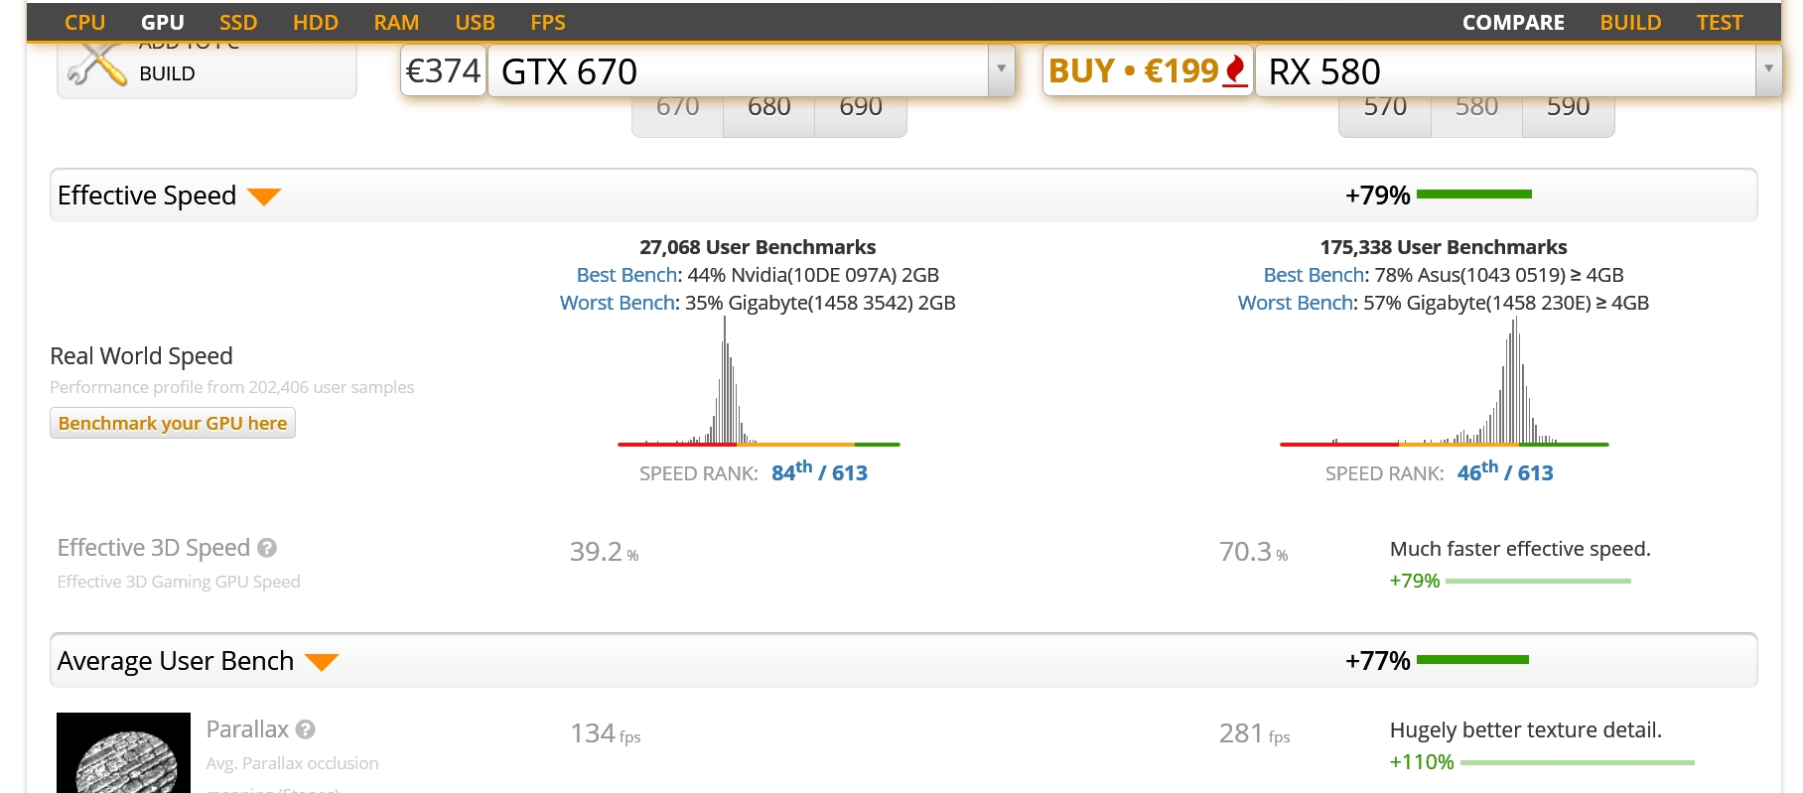
Task: Click the Parallax texture thumbnail
Action: (123, 752)
